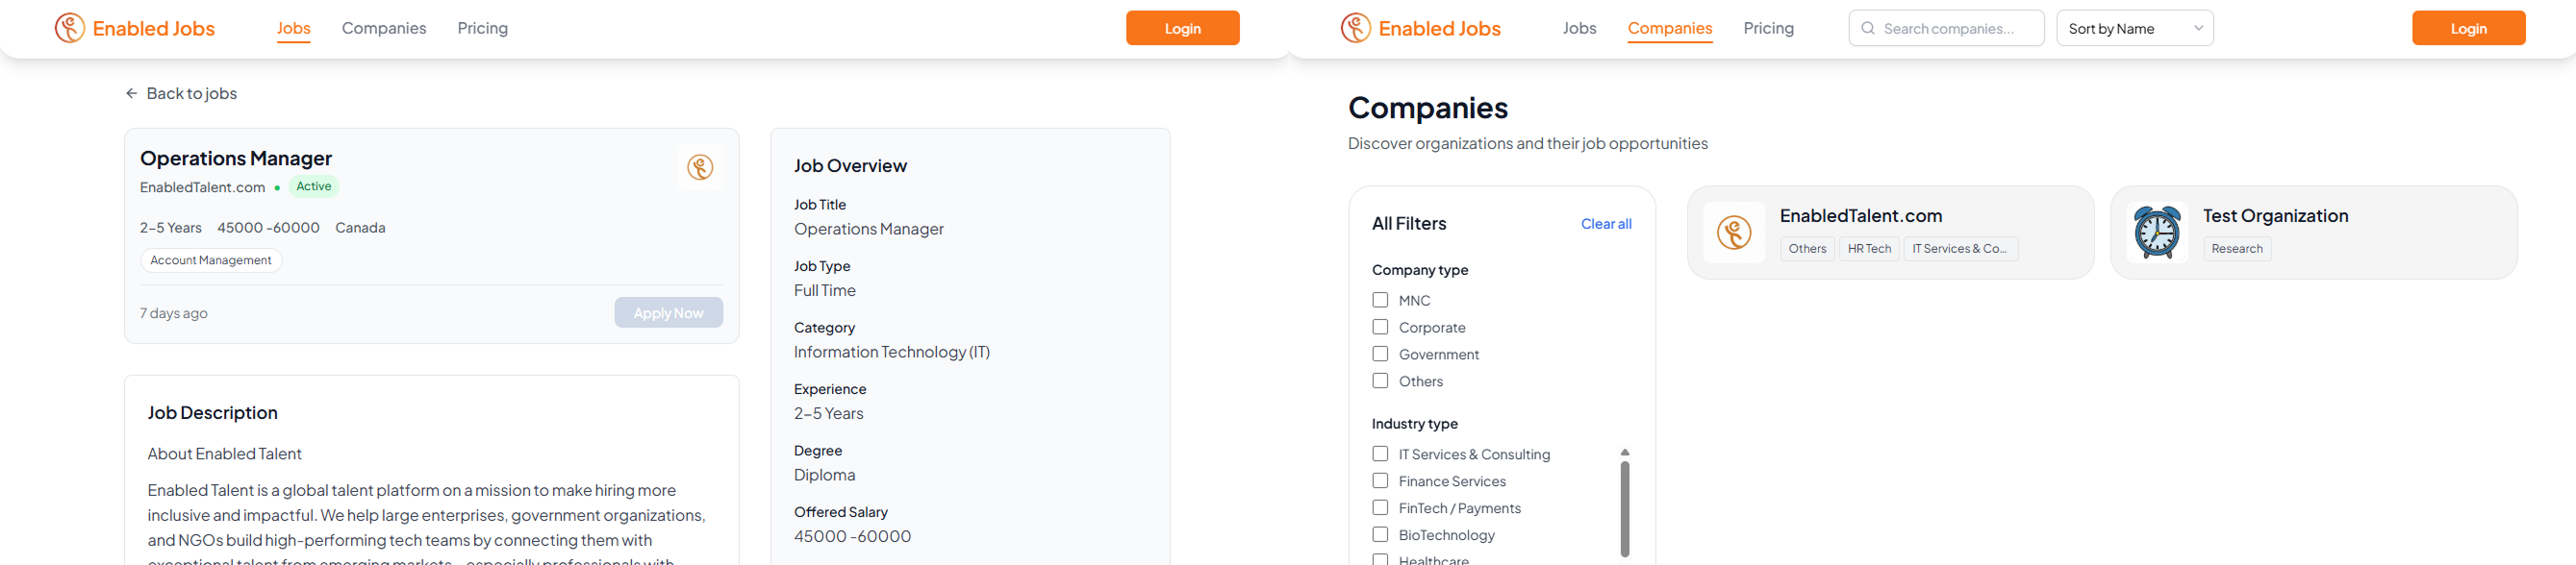Click the Clear all filters link
Image resolution: width=2576 pixels, height=565 pixels.
1606,224
